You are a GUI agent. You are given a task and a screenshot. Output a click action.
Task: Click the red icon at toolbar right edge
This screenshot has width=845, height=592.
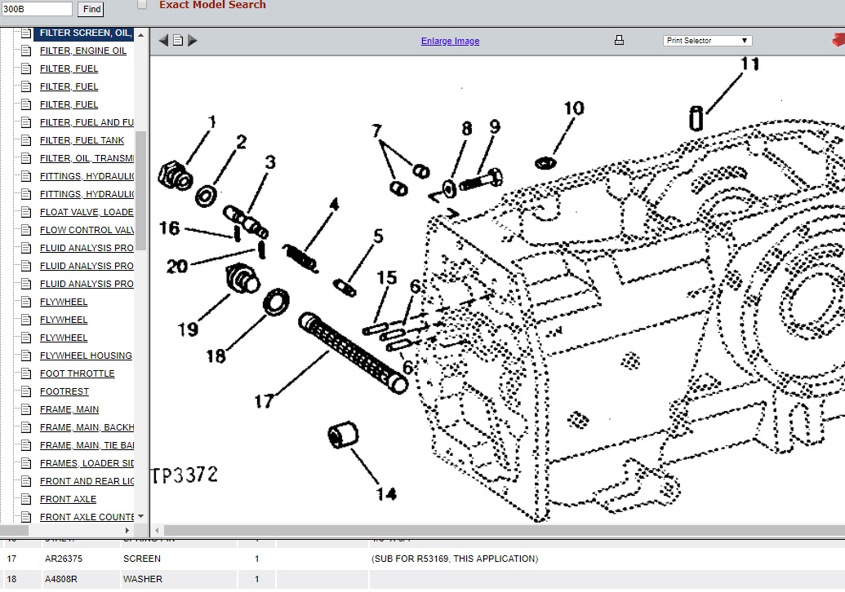[838, 40]
